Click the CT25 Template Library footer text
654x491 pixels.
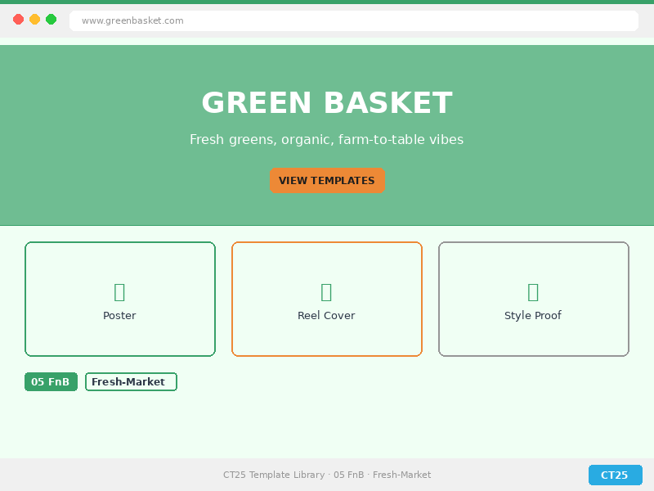(326, 475)
